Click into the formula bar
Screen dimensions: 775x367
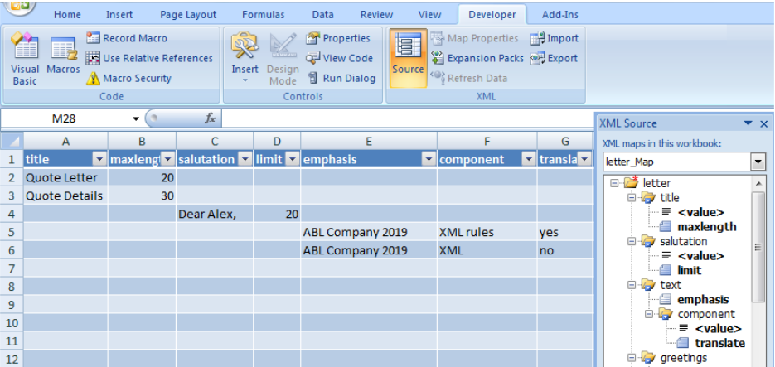pyautogui.click(x=408, y=118)
